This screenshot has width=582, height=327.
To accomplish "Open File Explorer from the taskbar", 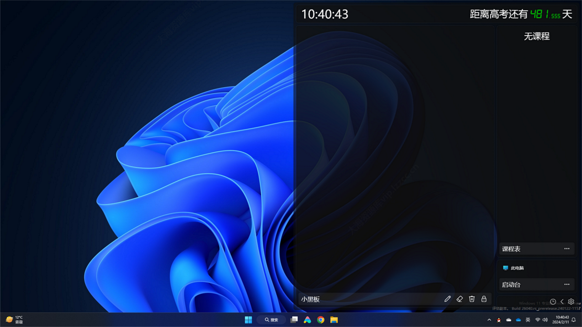I will [x=334, y=320].
